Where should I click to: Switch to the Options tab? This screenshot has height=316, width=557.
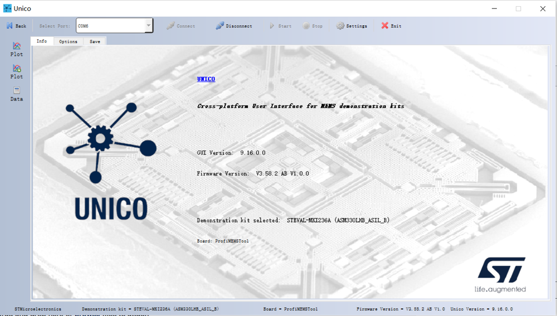(x=68, y=42)
